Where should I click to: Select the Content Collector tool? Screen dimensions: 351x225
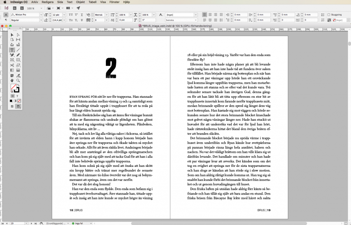coord(12,45)
